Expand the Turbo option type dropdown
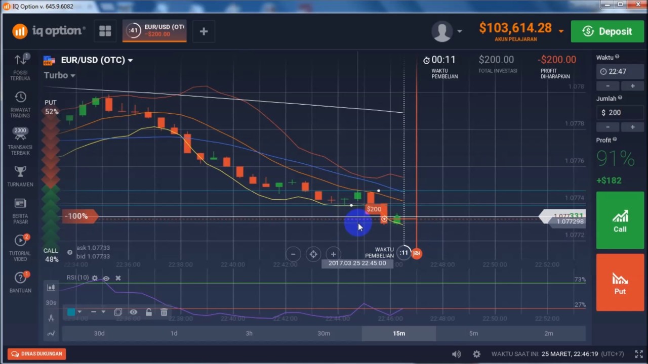648x364 pixels. tap(60, 75)
